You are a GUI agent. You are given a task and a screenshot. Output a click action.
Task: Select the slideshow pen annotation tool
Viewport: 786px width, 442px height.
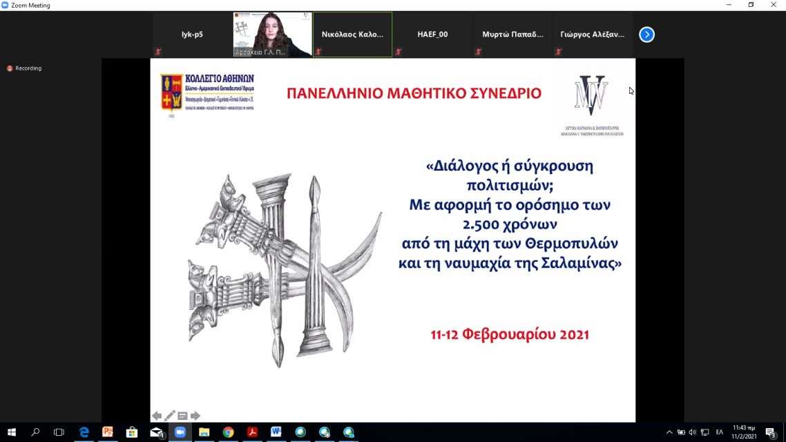point(170,416)
